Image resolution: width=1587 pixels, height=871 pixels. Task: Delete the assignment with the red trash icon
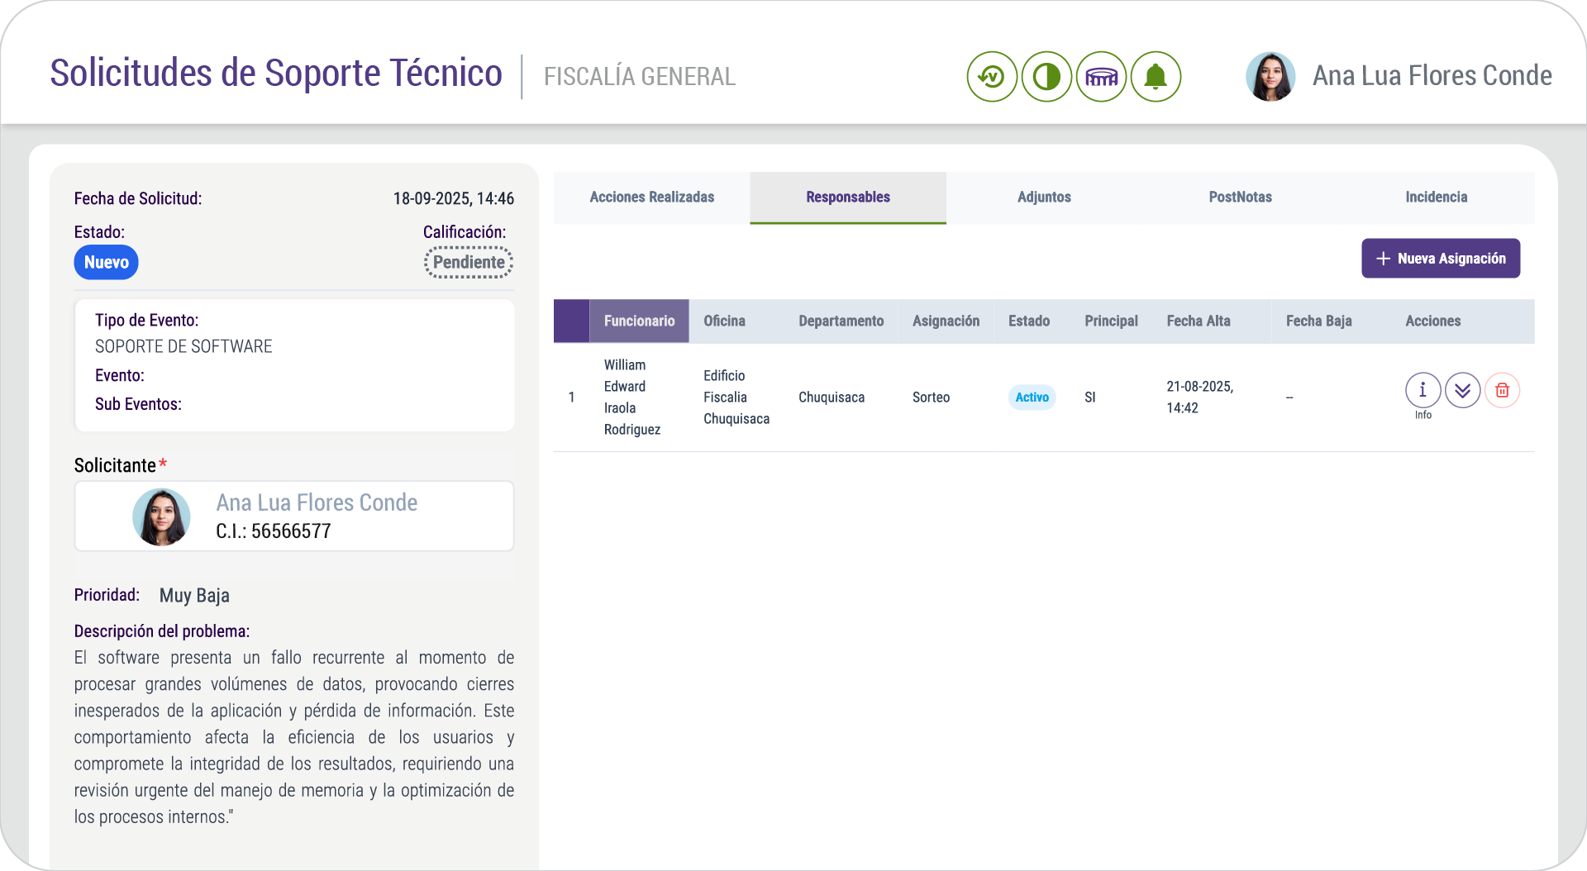[1502, 390]
